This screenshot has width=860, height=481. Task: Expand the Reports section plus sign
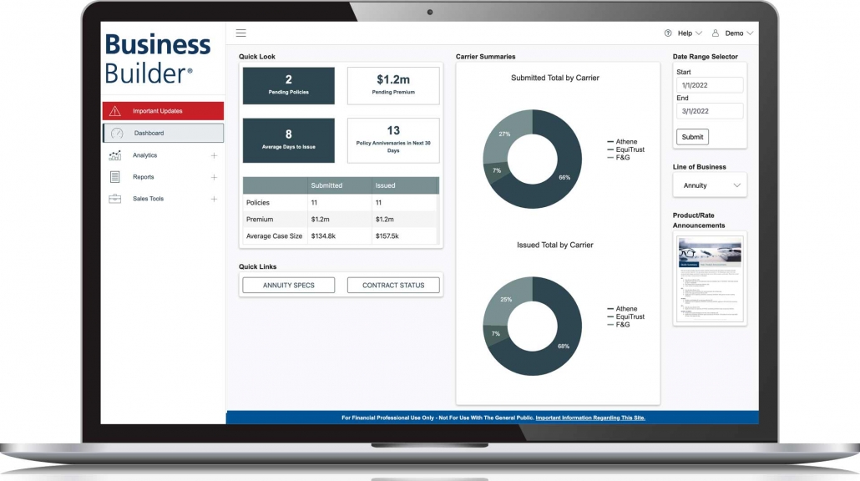pos(214,177)
